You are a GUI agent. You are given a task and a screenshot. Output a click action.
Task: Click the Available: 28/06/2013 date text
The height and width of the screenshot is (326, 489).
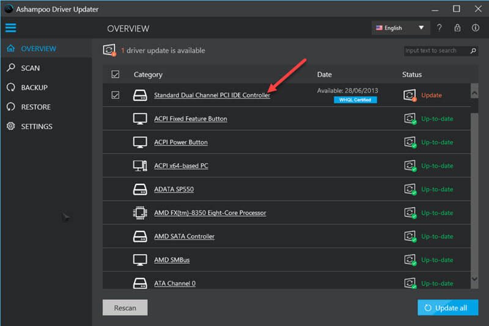point(347,90)
